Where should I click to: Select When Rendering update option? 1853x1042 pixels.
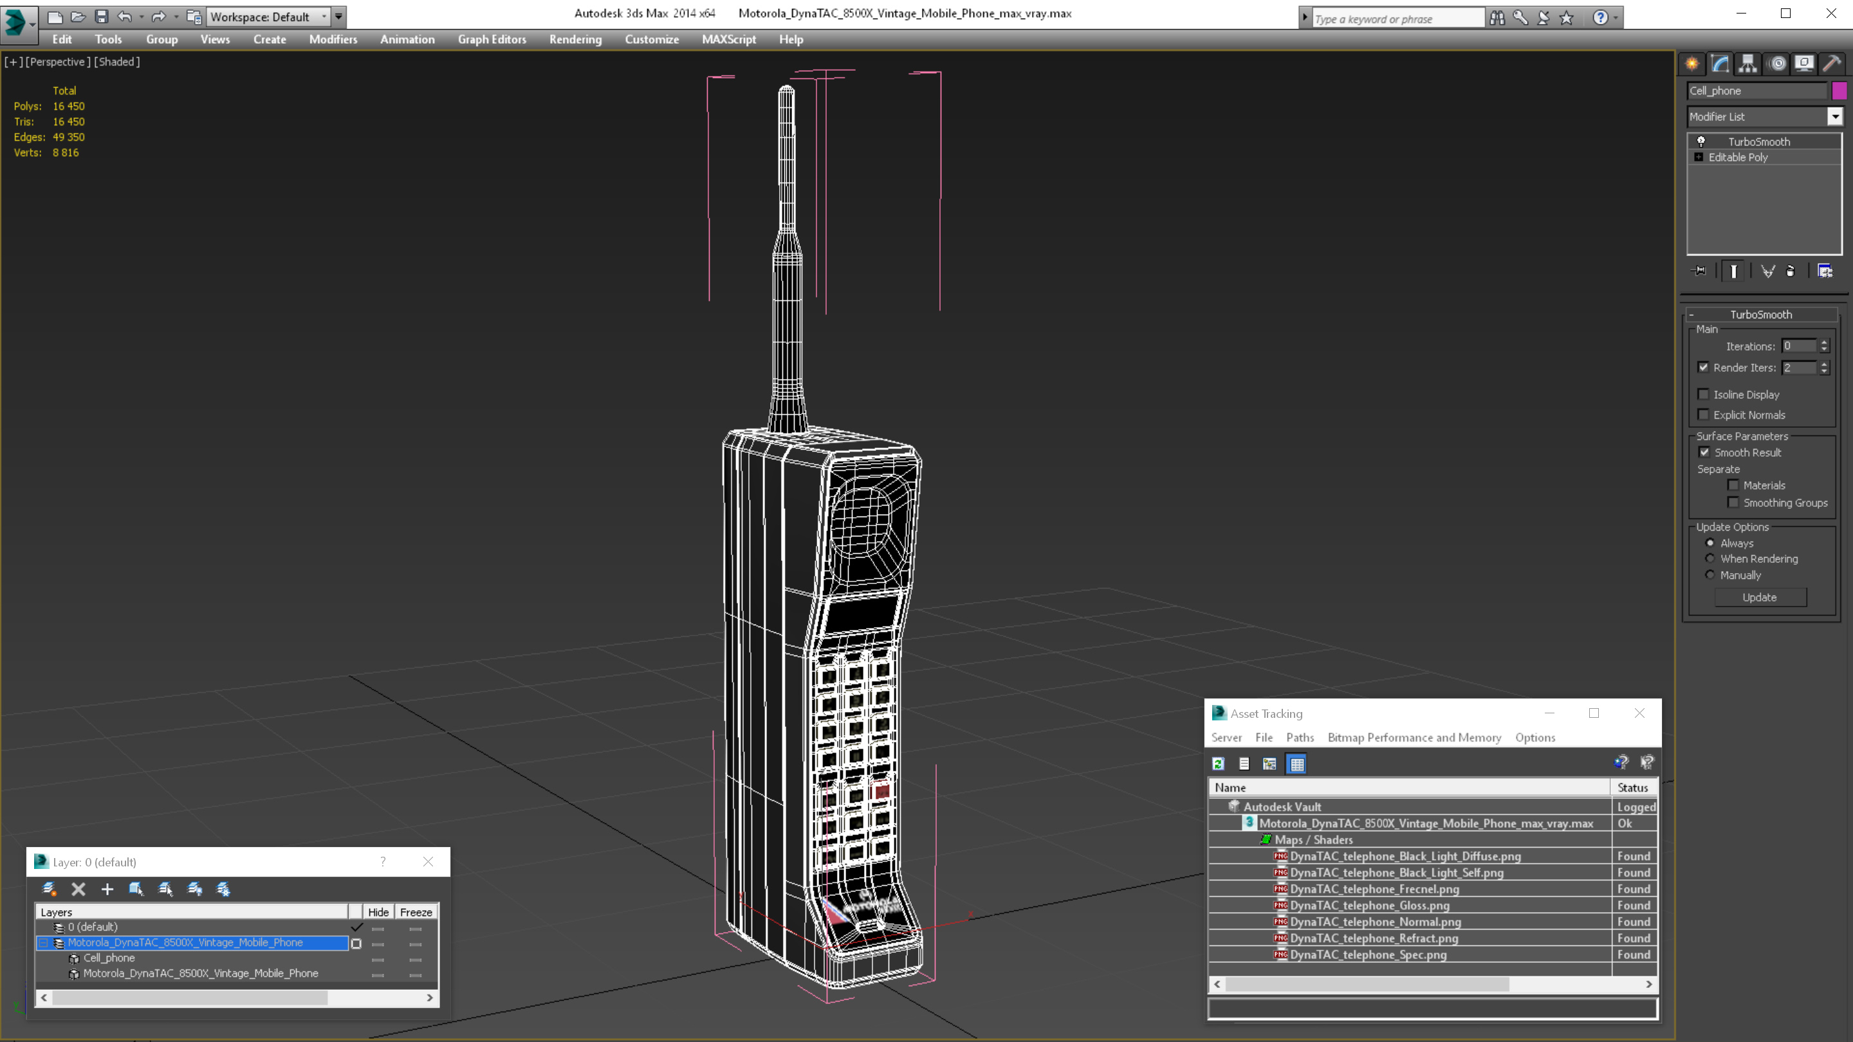(1710, 559)
